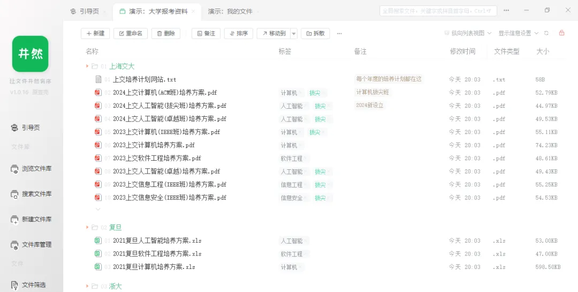Click the txt icon of 上交培养计划网站.txt
The height and width of the screenshot is (292, 578).
tap(98, 79)
